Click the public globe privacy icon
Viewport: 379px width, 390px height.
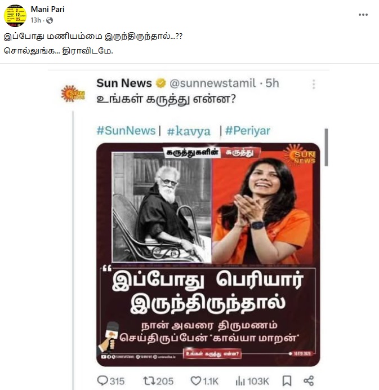coord(50,20)
